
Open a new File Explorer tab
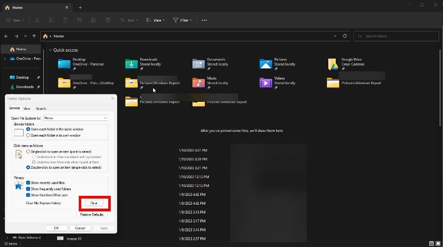tap(80, 7)
